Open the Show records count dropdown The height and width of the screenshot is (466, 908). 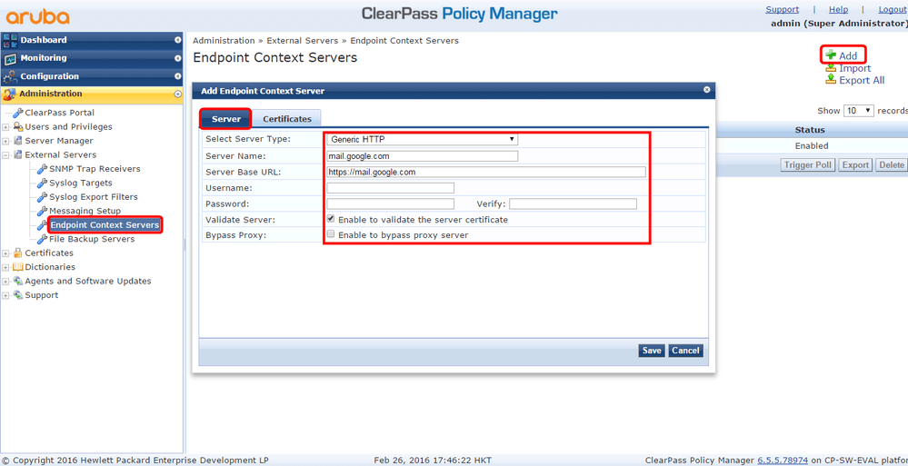tap(859, 111)
